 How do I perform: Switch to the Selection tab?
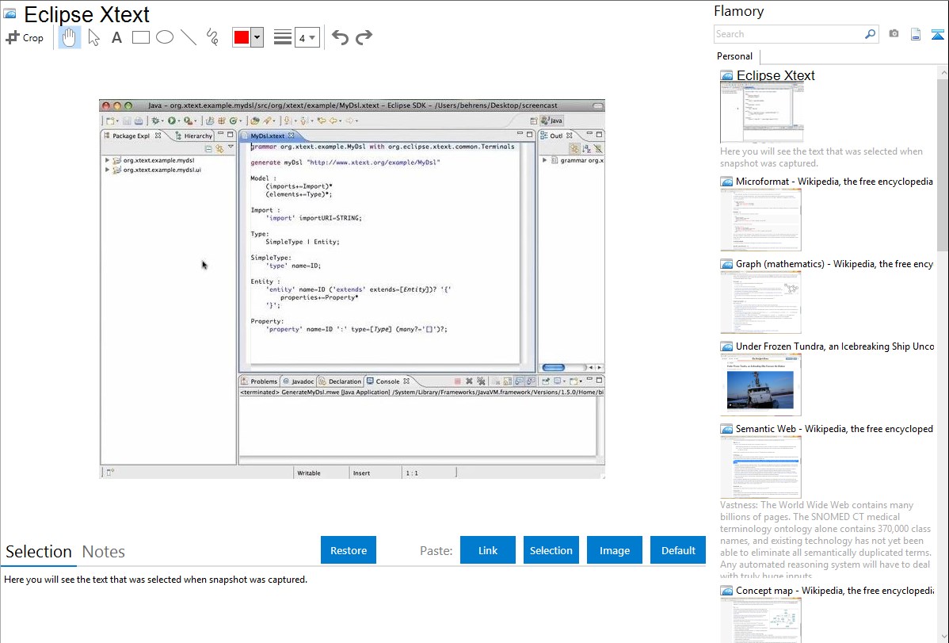[x=39, y=552]
